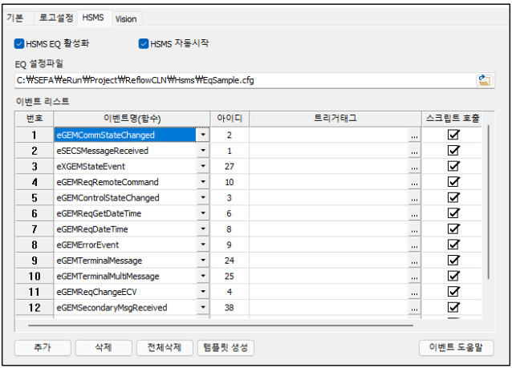
Task: Switch to the Vision tab
Action: point(126,19)
